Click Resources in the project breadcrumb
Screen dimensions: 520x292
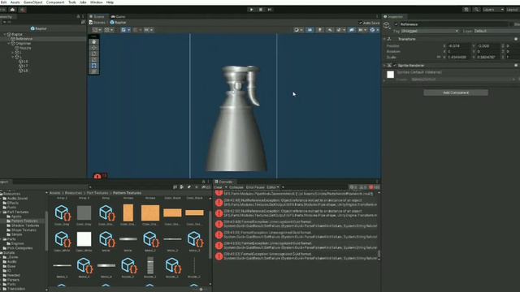(x=73, y=193)
